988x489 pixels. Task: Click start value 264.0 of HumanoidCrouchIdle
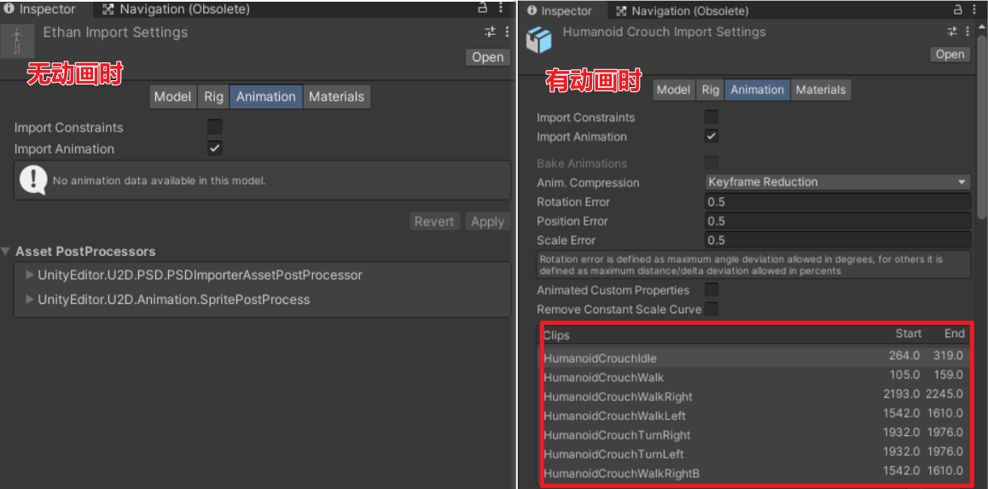click(x=904, y=356)
